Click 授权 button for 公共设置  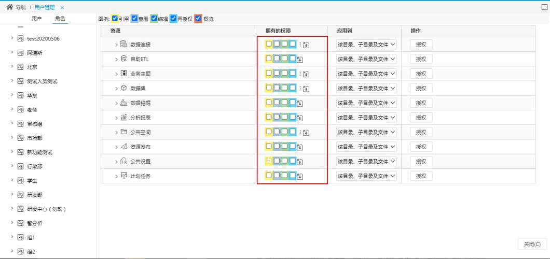(x=421, y=161)
